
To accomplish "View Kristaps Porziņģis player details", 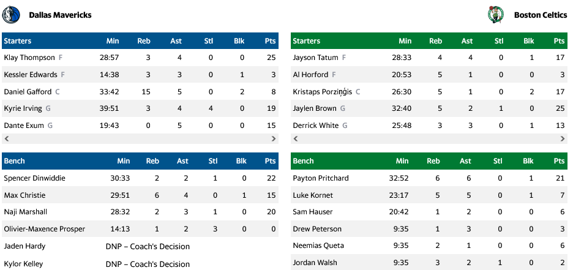I will click(323, 92).
